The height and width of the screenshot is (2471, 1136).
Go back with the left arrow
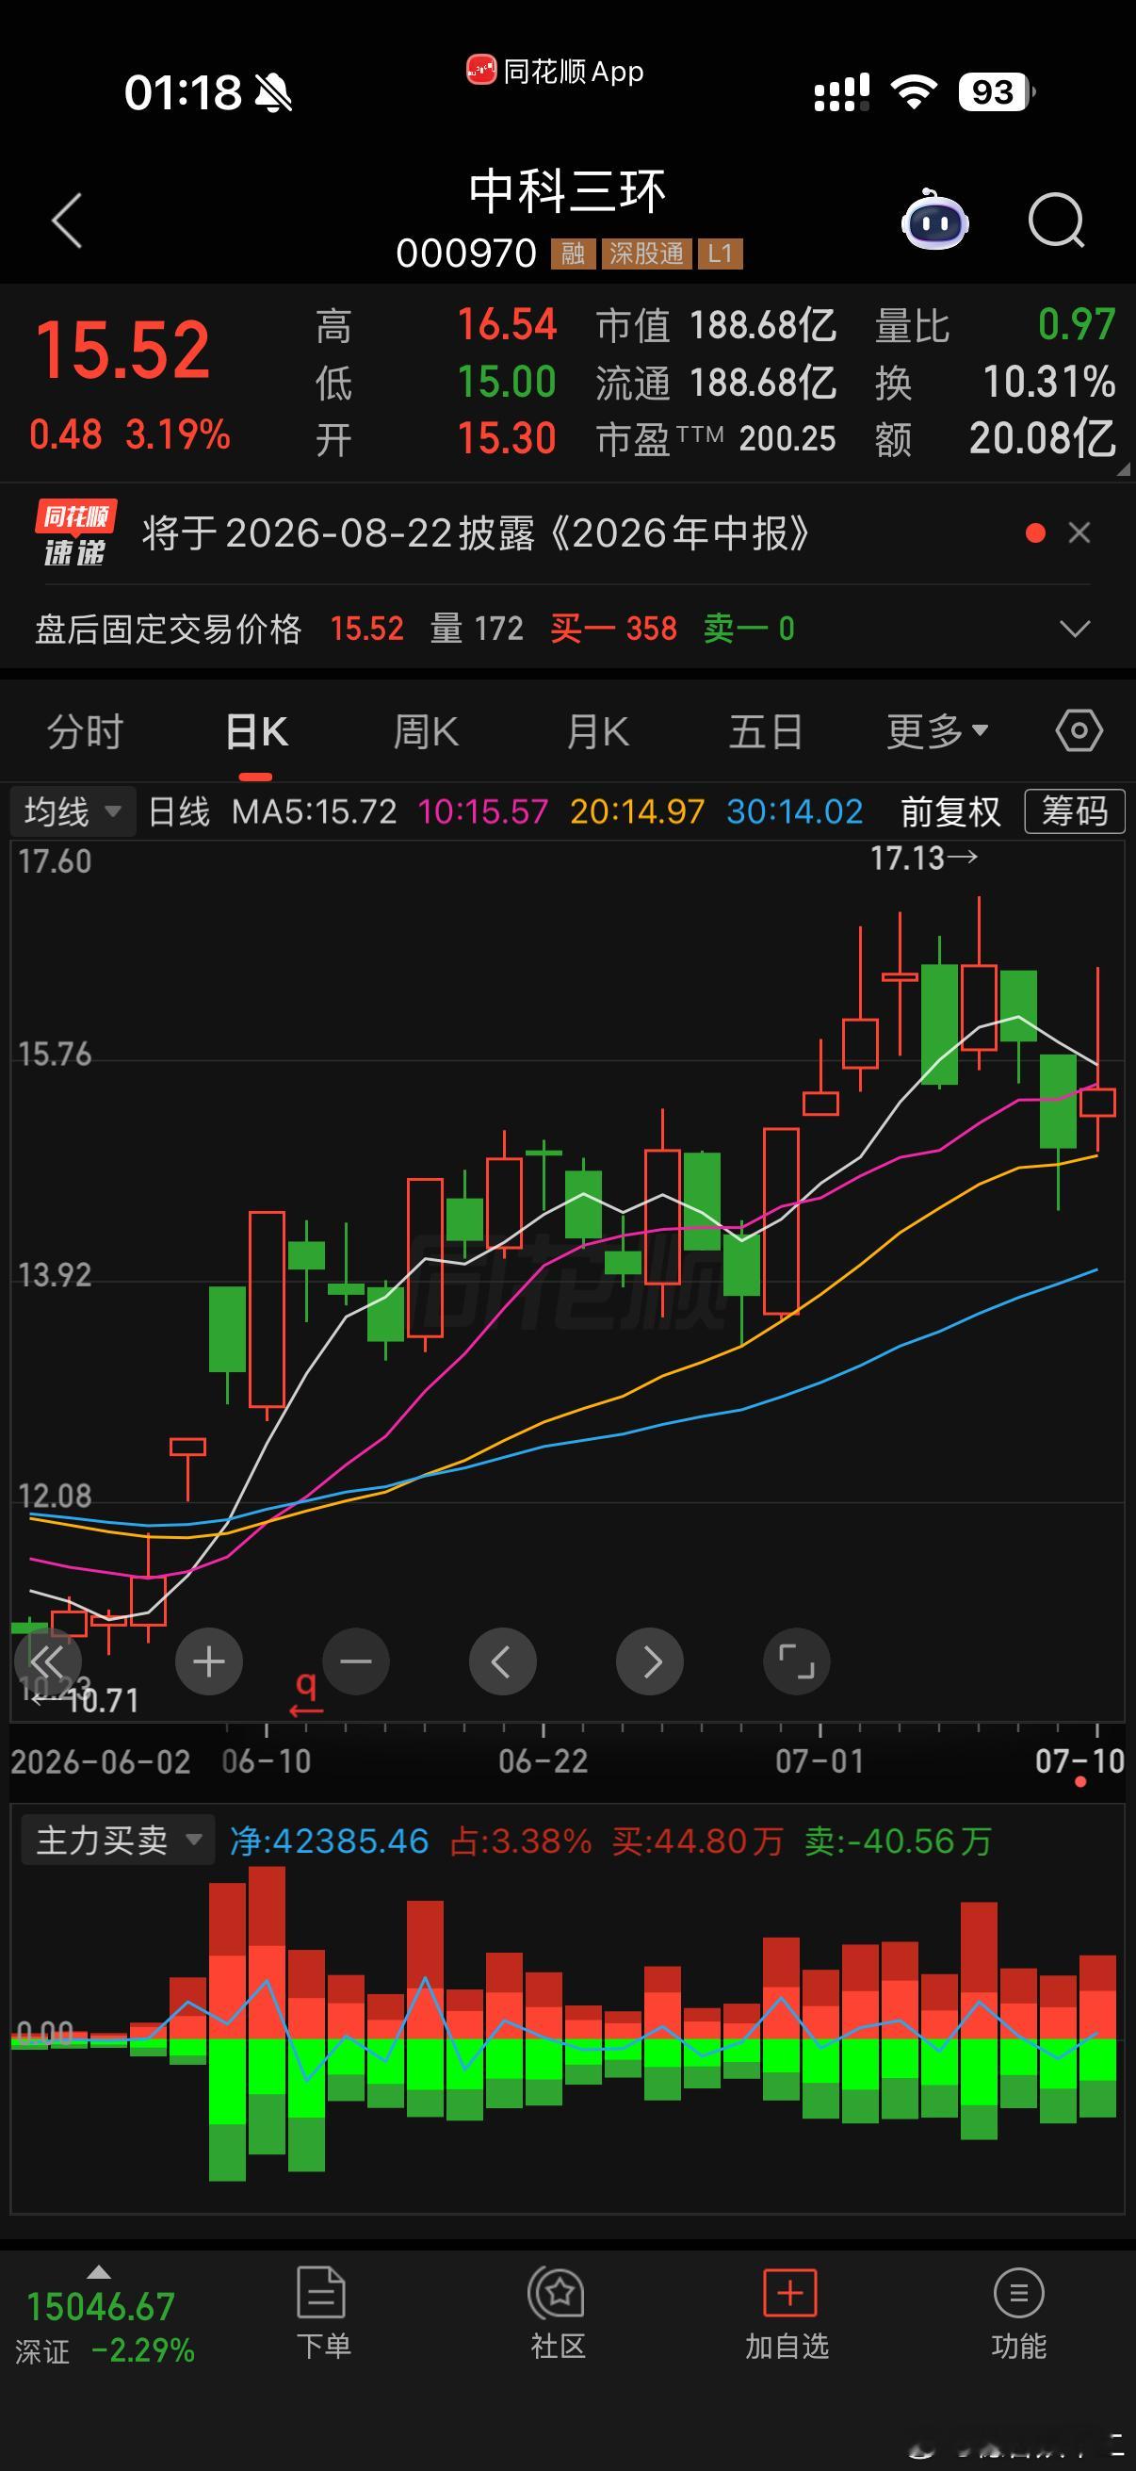pos(67,221)
